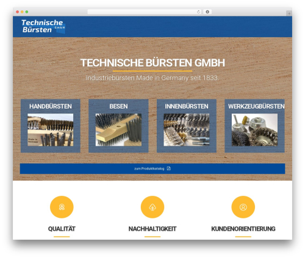
Task: Select the Kundenorientierung heading
Action: (x=243, y=229)
